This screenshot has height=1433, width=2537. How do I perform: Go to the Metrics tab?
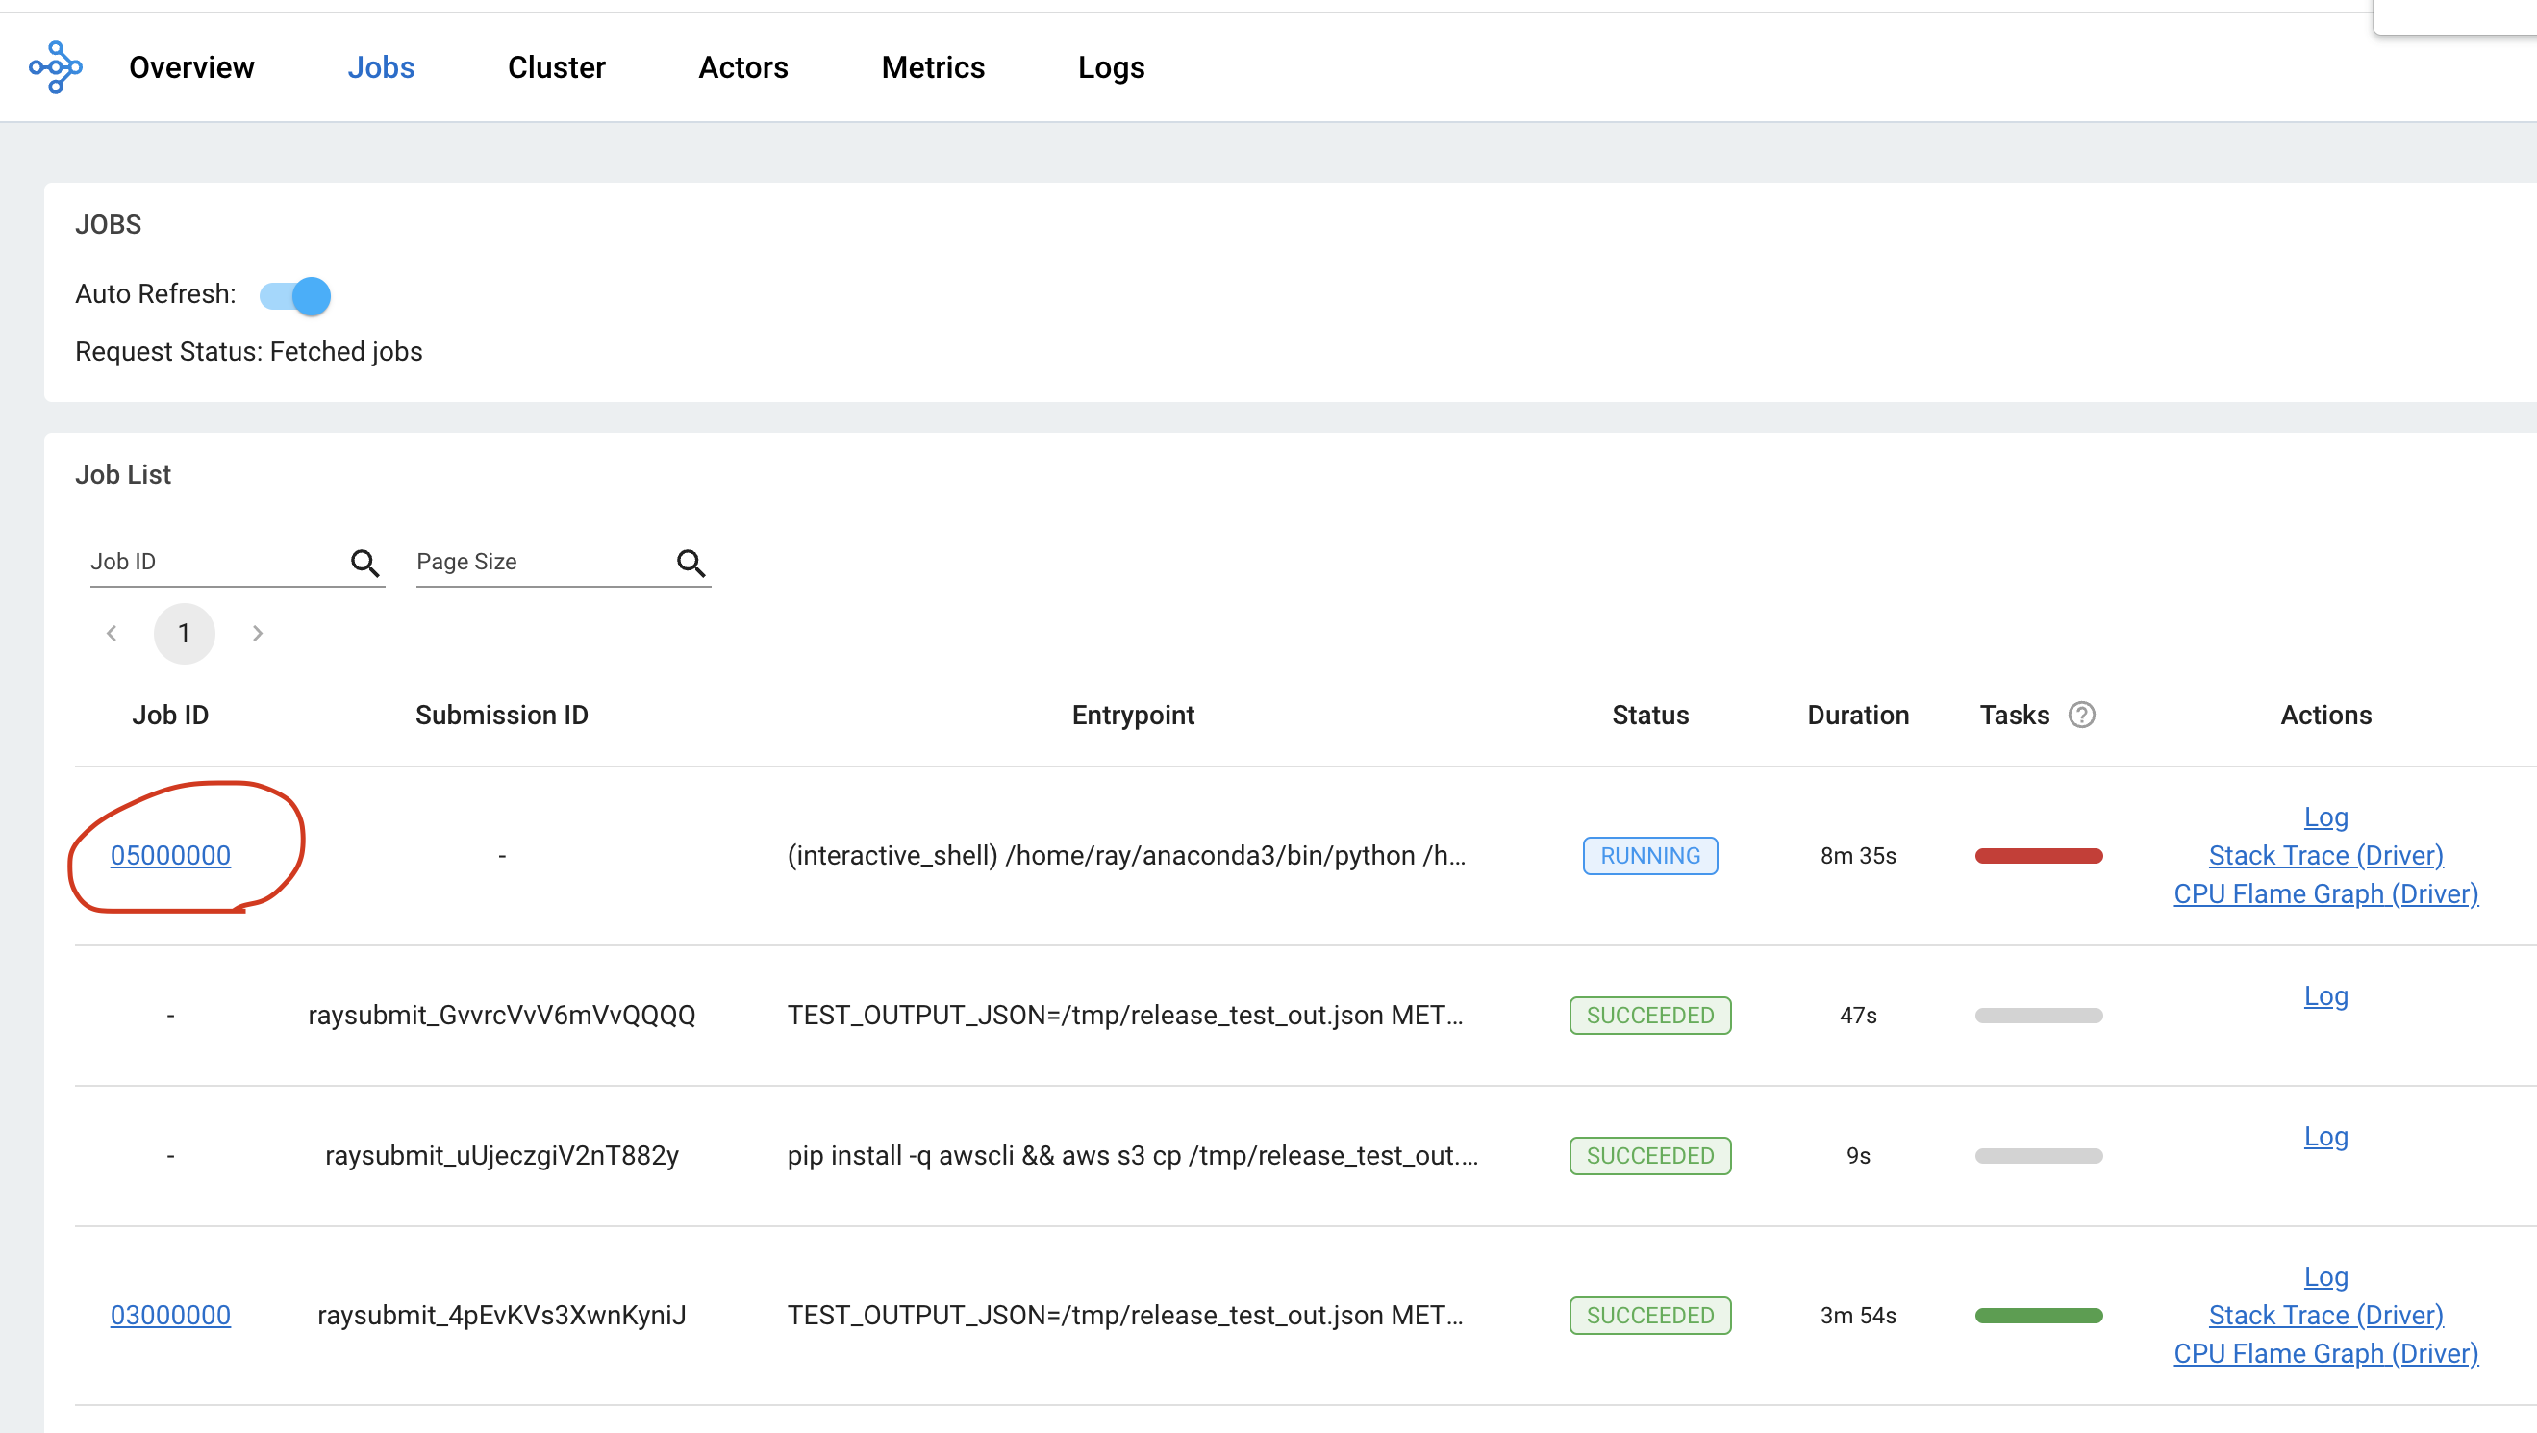(x=933, y=67)
